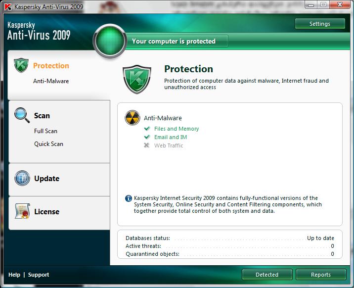Click the Active threats count value
The width and height of the screenshot is (354, 288).
[x=332, y=246]
